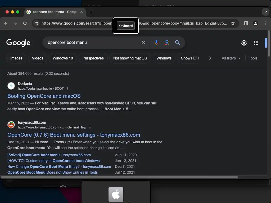
Task: Click the www.tonymacx86.com General Help breadcrumb
Action: click(x=52, y=127)
